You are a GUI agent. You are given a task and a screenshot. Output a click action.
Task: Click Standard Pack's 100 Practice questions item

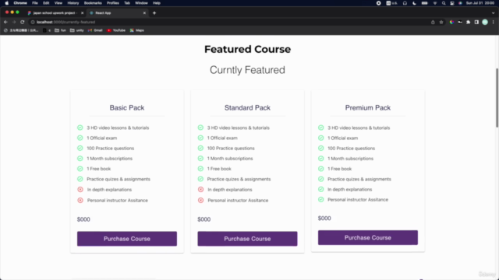(231, 149)
